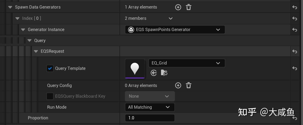Use selected asset for Query Template

pyautogui.click(x=154, y=73)
